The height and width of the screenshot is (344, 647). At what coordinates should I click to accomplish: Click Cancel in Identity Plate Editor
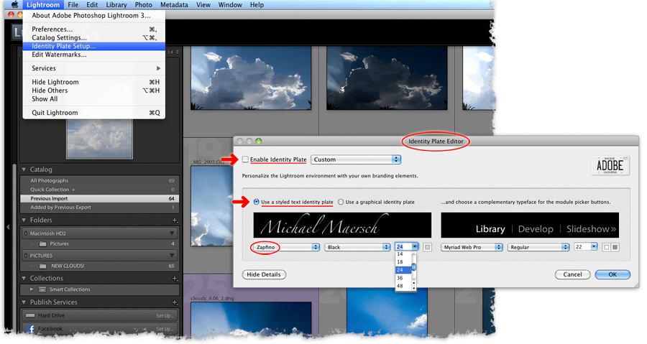click(572, 274)
